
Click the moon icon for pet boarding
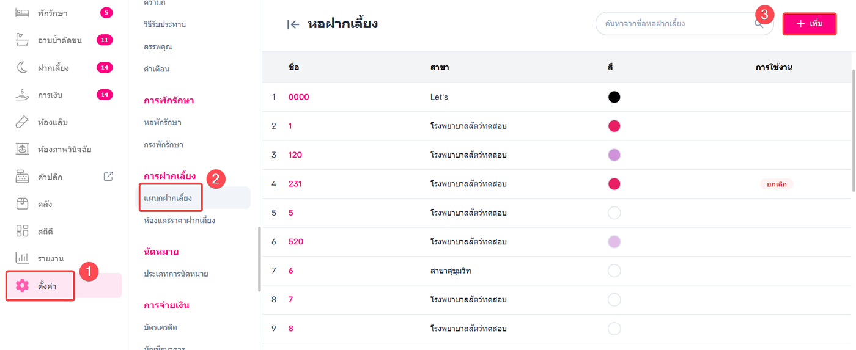[22, 68]
